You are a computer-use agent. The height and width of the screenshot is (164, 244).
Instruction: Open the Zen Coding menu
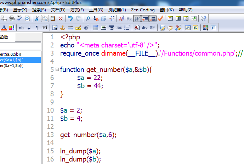143,10
